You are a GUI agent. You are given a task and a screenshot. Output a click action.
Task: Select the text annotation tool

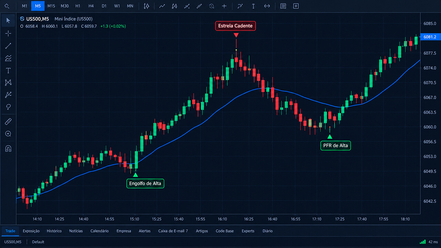[x=8, y=71]
